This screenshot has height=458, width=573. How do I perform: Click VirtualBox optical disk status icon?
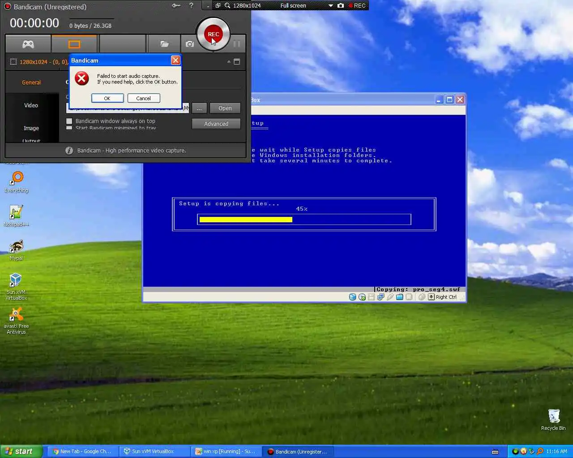coord(362,297)
